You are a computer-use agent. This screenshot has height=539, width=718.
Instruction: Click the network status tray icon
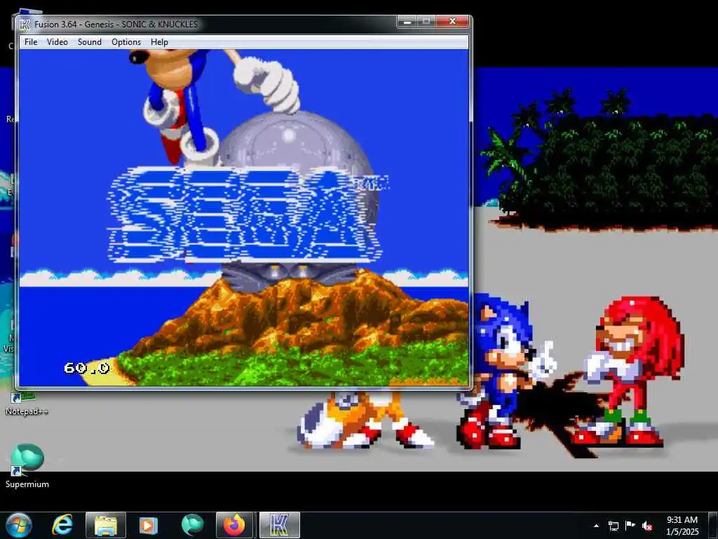click(613, 526)
